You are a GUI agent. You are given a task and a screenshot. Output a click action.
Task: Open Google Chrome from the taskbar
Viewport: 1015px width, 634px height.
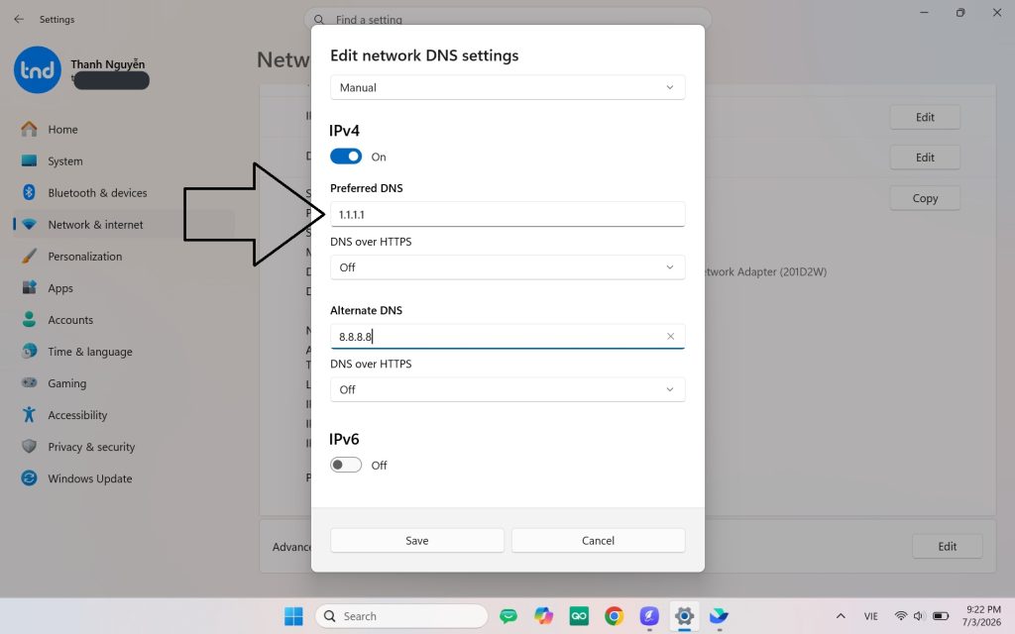(614, 616)
